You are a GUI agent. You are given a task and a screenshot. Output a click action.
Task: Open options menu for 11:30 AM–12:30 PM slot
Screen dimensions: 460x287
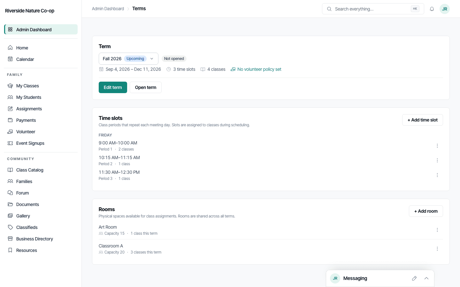(437, 175)
